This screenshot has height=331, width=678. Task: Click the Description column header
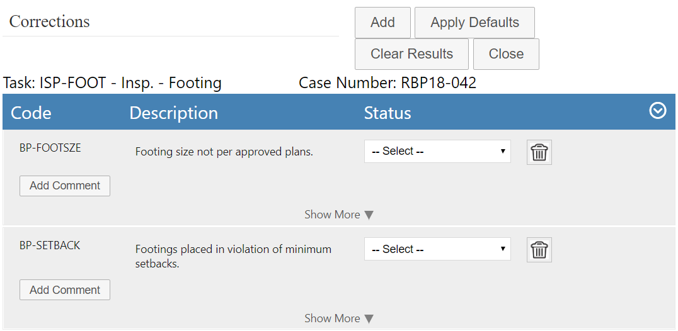(173, 113)
